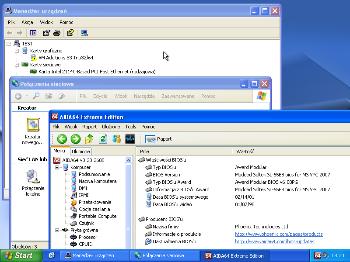350x262 pixels.
Task: Click Device Manager help toolbar icon
Action: [70, 33]
